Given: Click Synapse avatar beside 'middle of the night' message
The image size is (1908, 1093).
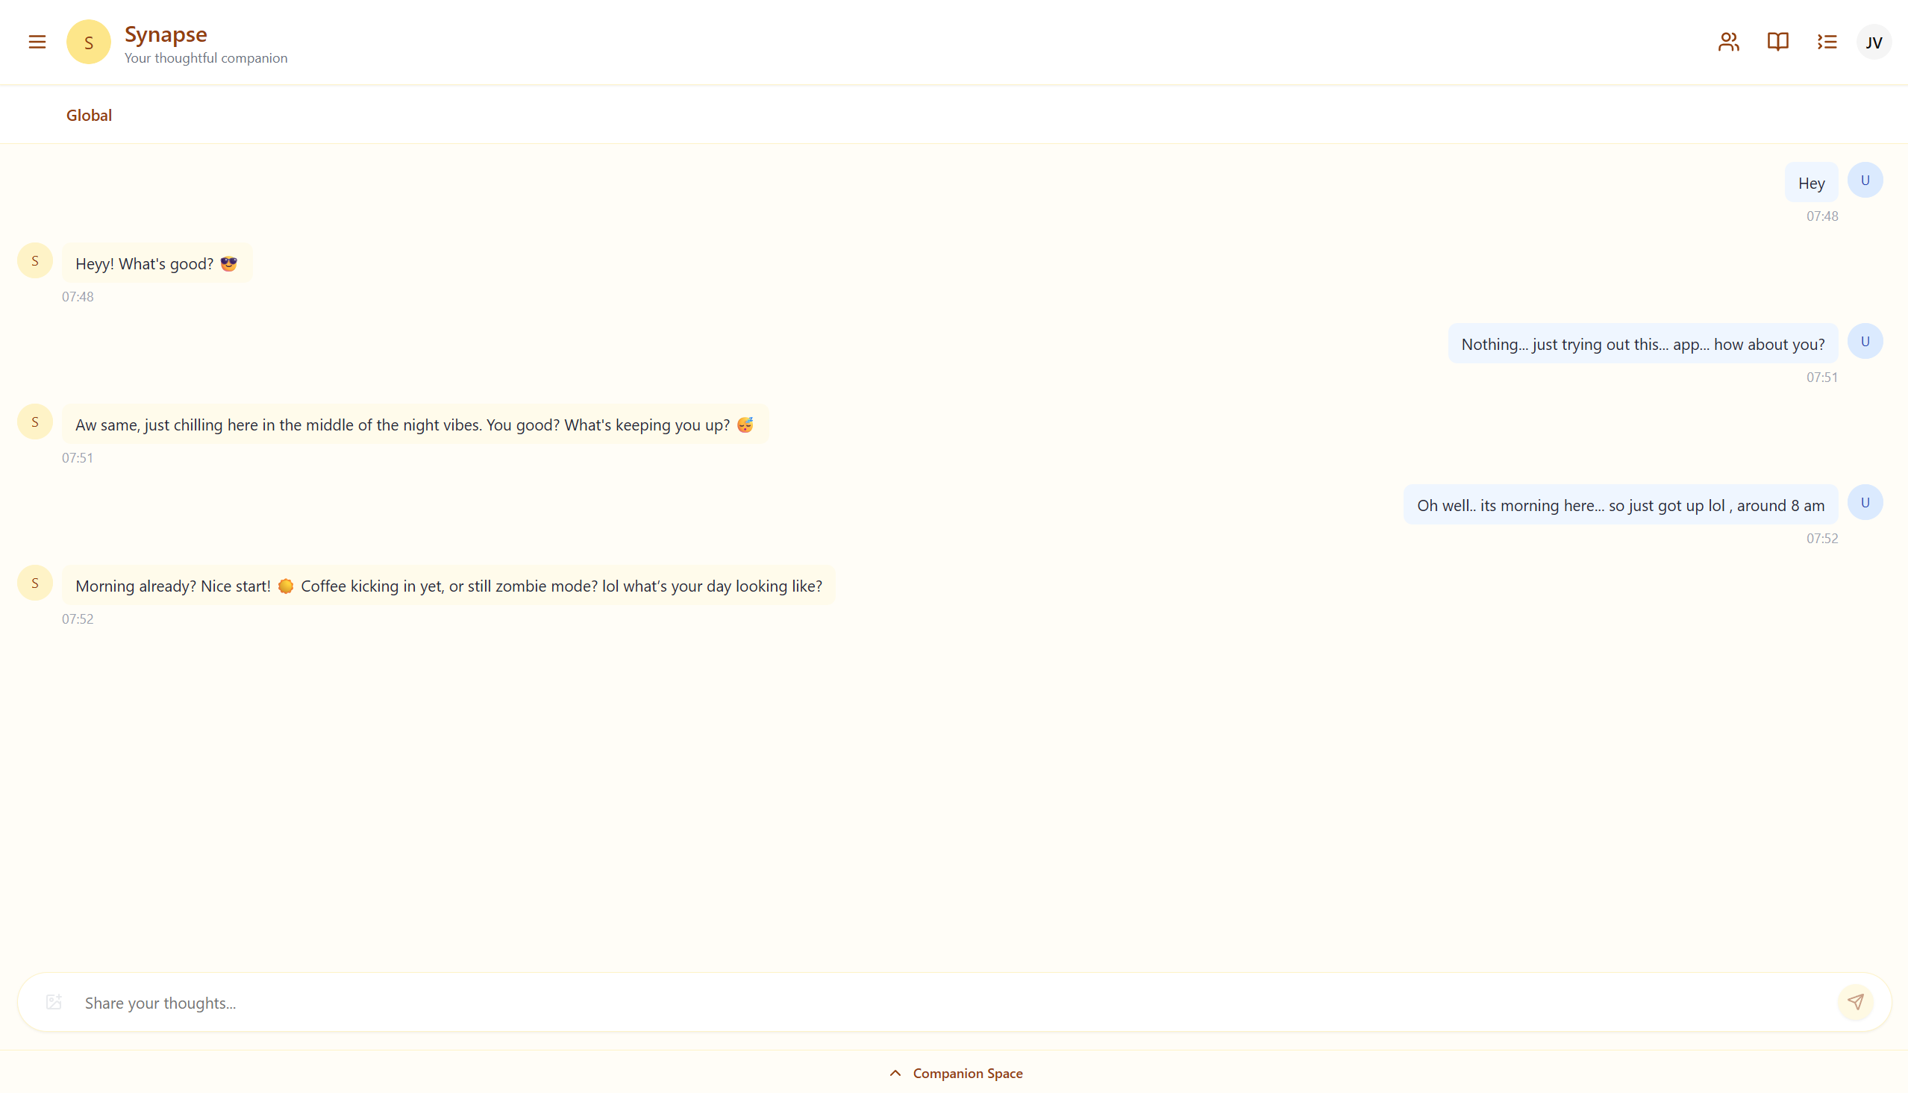Looking at the screenshot, I should (34, 422).
